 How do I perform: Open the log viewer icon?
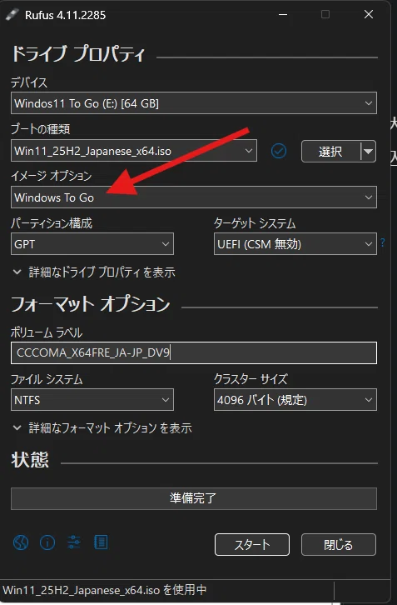pos(101,542)
